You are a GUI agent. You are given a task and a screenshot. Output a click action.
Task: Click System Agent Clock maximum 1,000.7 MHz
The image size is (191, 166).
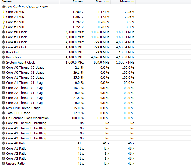[x=125, y=62]
